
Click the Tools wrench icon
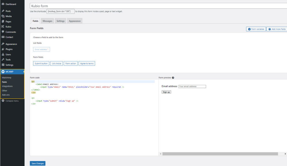click(3, 60)
